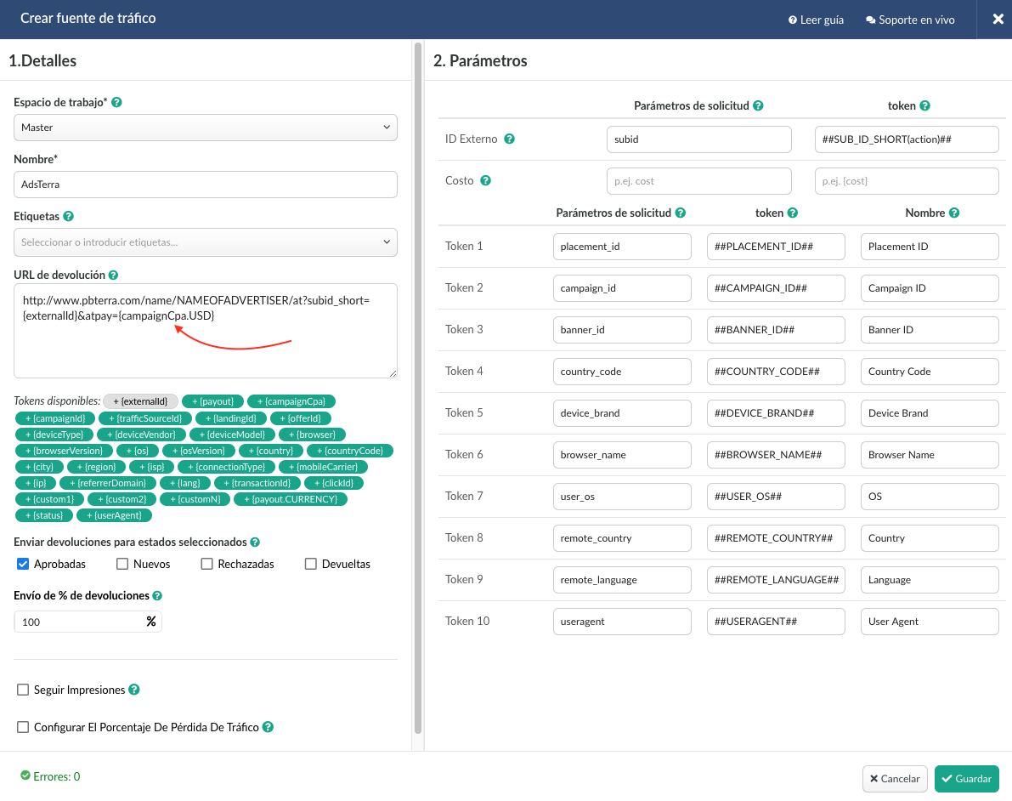Screen dimensions: 1012x801
Task: Click the ##DEVICE_BRAND## token field
Action: click(x=776, y=412)
